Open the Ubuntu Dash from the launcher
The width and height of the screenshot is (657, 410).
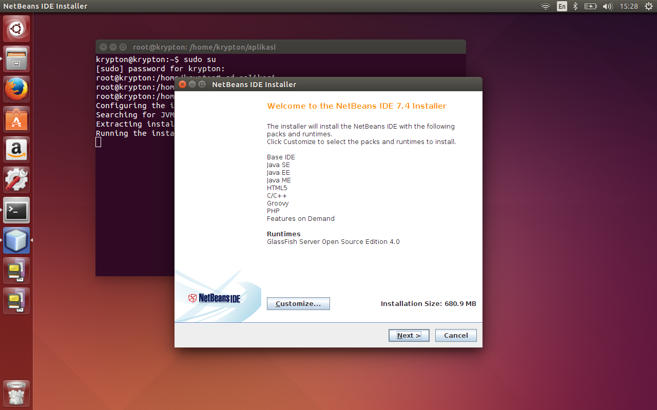click(x=16, y=28)
